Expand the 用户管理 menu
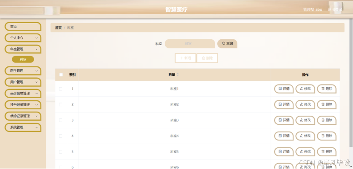 pos(23,82)
